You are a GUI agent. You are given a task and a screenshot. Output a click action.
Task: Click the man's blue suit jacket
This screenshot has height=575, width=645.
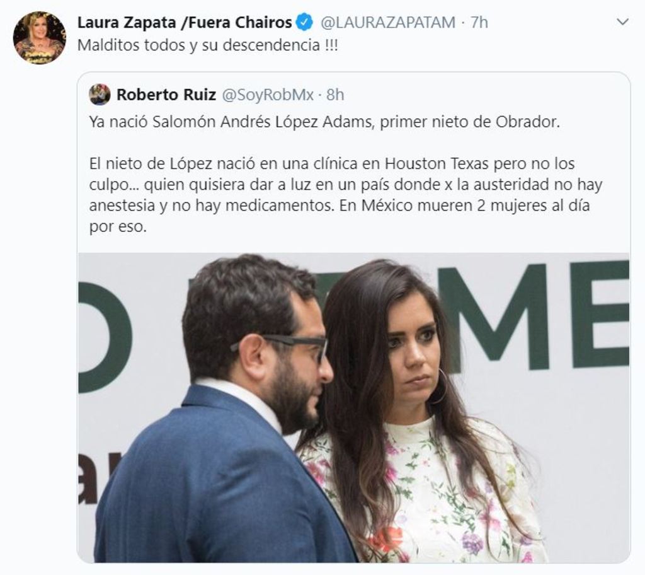[214, 482]
